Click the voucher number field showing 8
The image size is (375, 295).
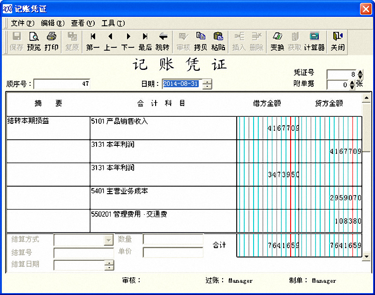(342, 75)
